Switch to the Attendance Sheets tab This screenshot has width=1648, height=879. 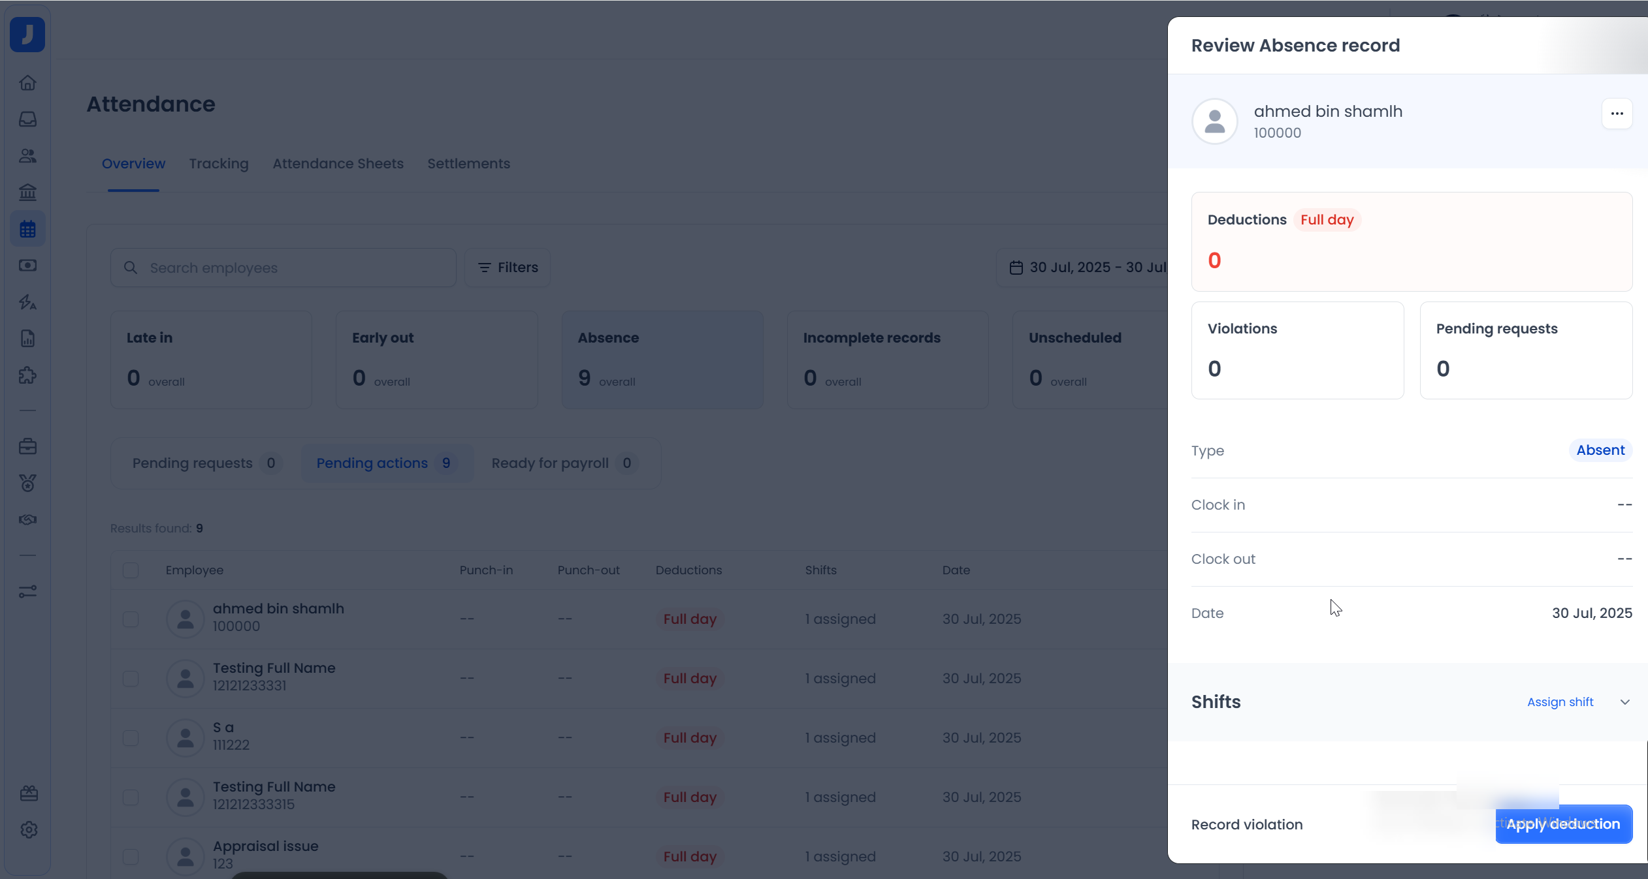point(338,164)
